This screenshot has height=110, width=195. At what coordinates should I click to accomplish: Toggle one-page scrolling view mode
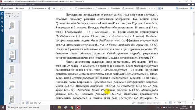tap(27, 103)
